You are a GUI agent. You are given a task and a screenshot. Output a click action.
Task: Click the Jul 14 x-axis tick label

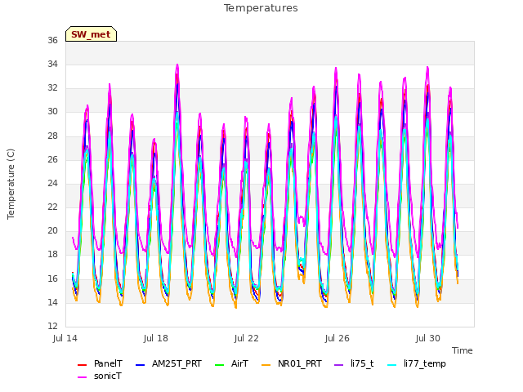click(65, 338)
